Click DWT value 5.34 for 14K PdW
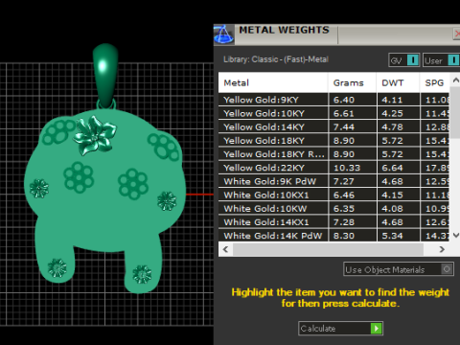460x345 pixels. 392,236
